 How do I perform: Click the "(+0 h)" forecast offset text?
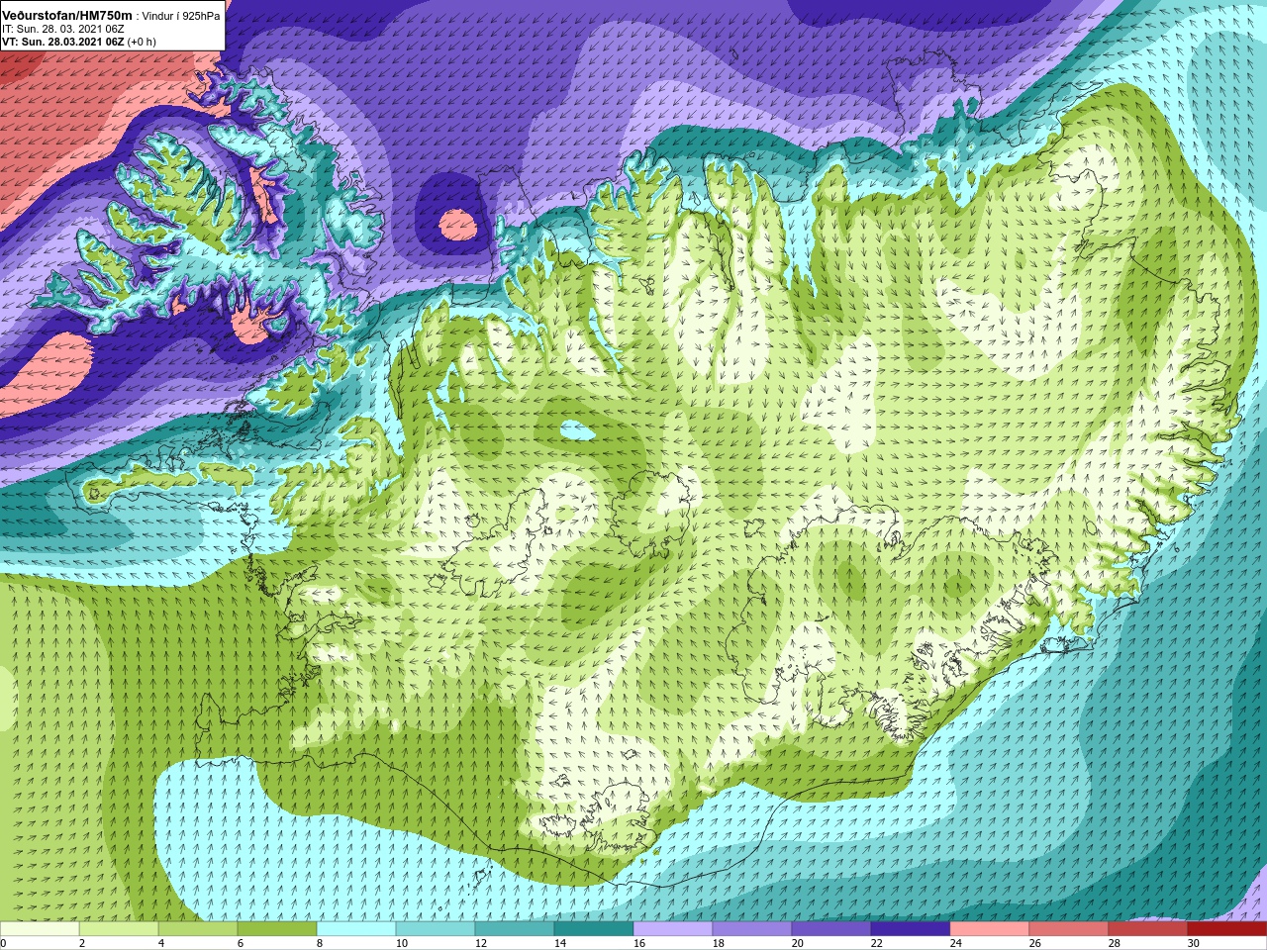pyautogui.click(x=142, y=42)
